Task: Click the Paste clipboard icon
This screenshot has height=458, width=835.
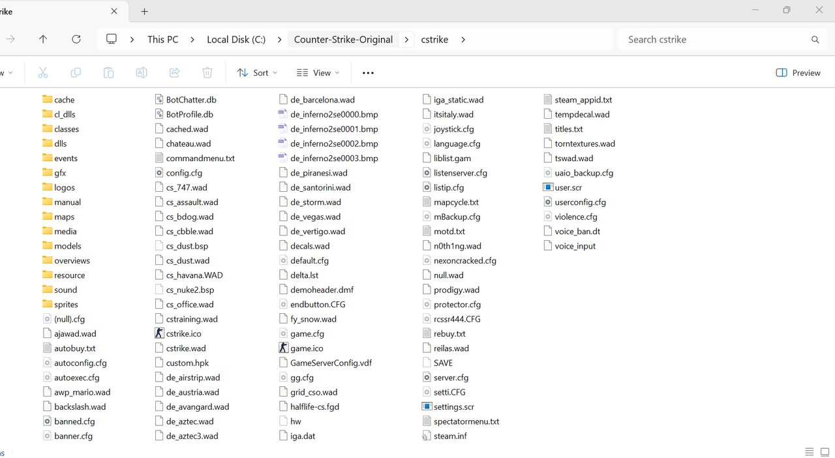Action: click(108, 72)
